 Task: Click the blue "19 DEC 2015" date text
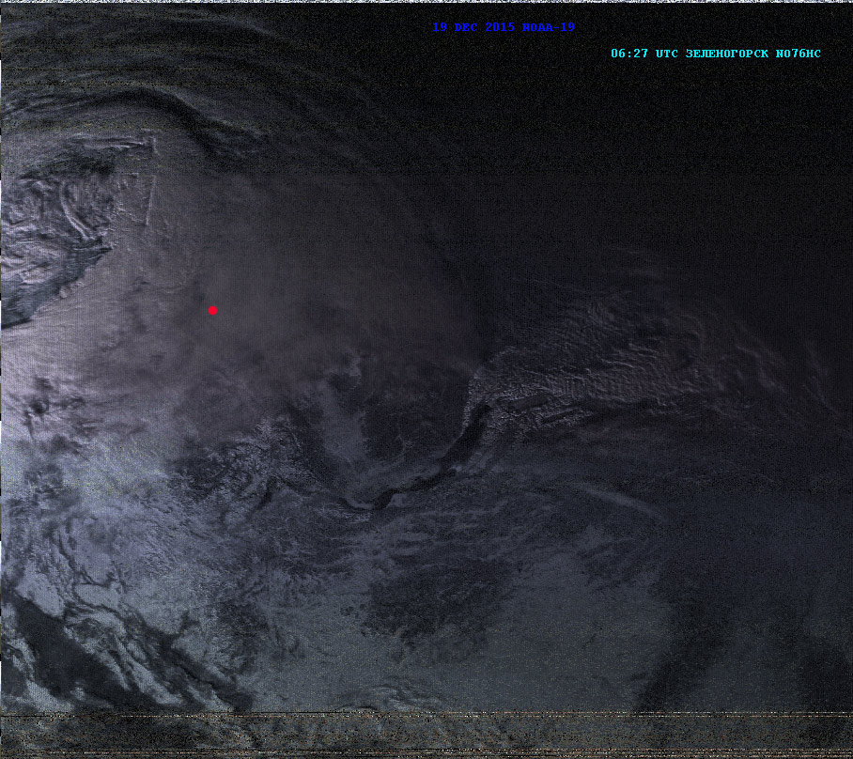click(x=473, y=27)
